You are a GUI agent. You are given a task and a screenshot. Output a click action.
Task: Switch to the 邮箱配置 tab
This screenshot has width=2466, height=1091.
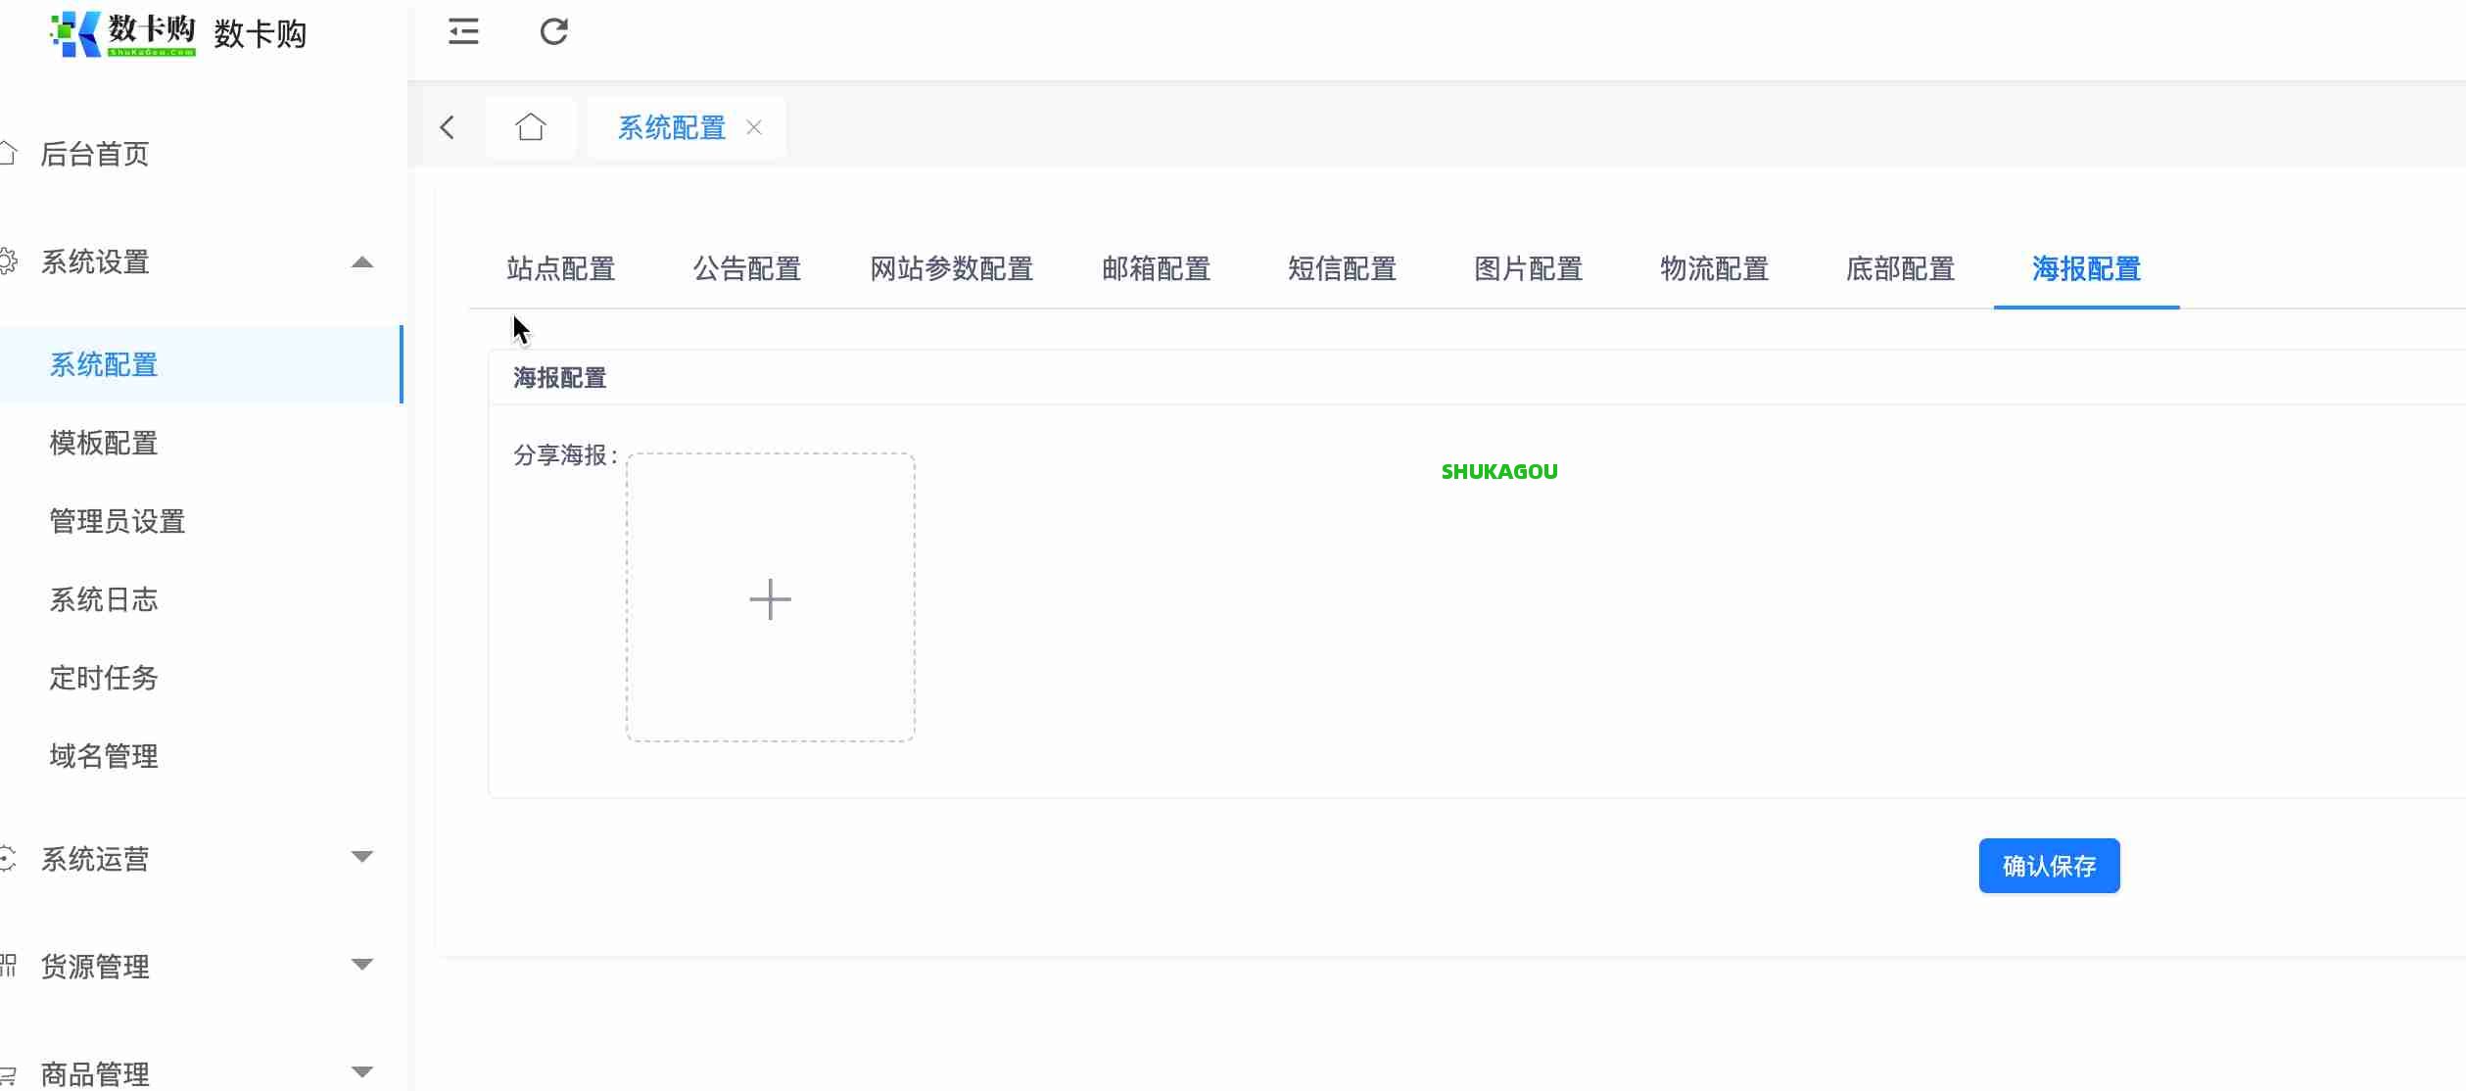(x=1157, y=268)
